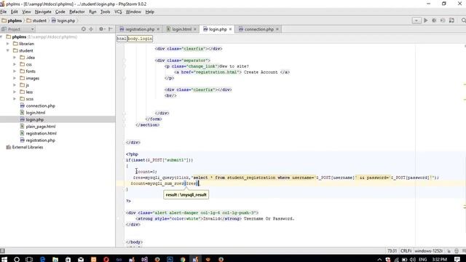Viewport: 466px width, 262px height.
Task: Click the scroll from source target icon
Action: (x=84, y=29)
